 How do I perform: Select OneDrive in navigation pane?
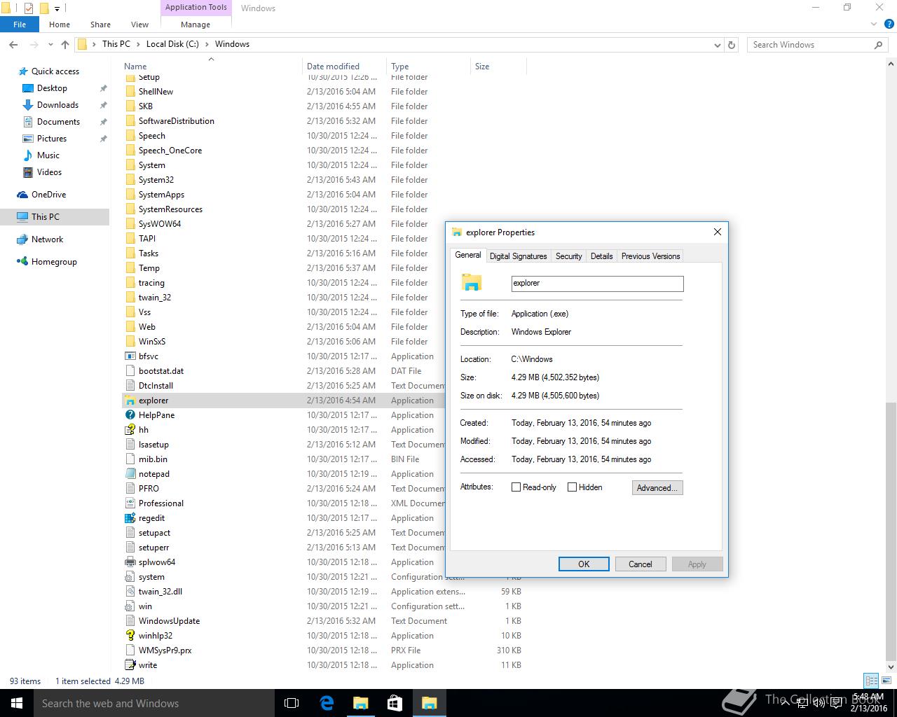(48, 195)
